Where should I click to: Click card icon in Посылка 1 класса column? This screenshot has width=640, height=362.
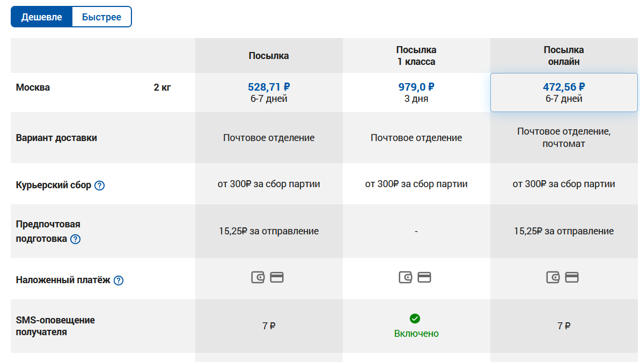pyautogui.click(x=424, y=277)
